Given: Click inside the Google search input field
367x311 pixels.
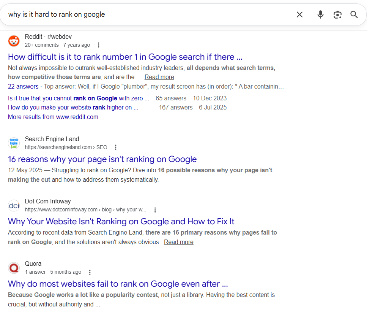Looking at the screenshot, I should [148, 15].
